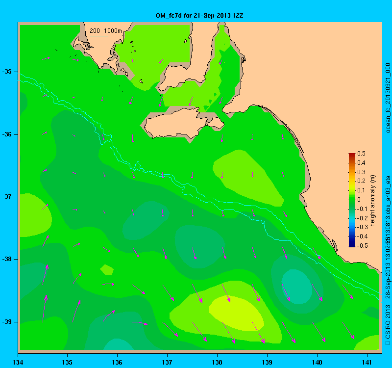Click the longitude tick label '141'
Screen dimensions: 392x368
pyautogui.click(x=367, y=362)
